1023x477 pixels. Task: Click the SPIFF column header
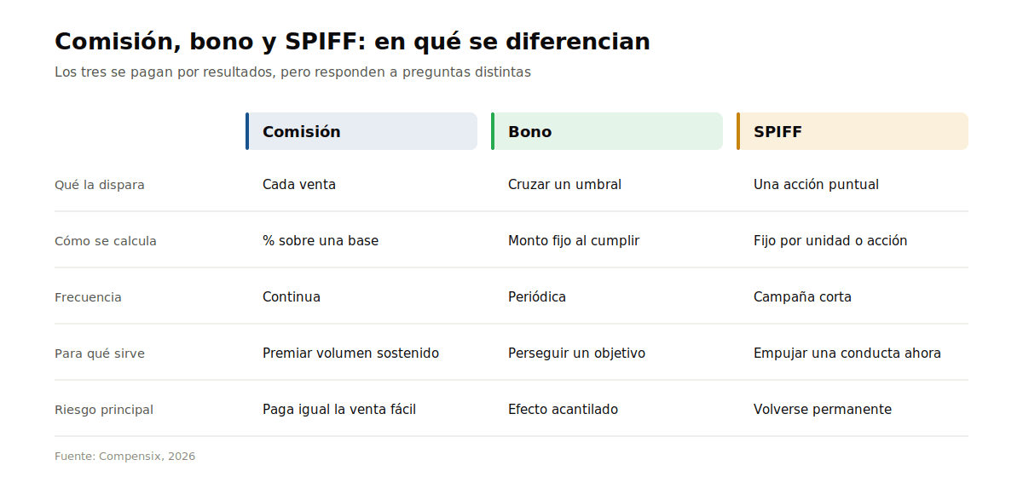point(852,131)
